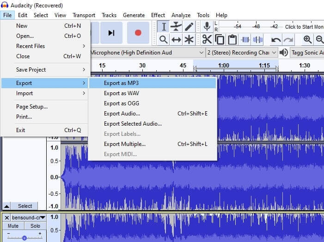Select the Time Shift arrows tool
Viewport: 324px width, 242px height.
pyautogui.click(x=176, y=40)
